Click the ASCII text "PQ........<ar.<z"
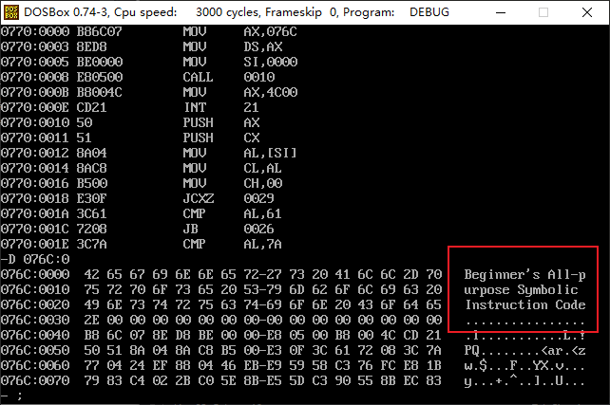This screenshot has width=610, height=405. click(524, 350)
